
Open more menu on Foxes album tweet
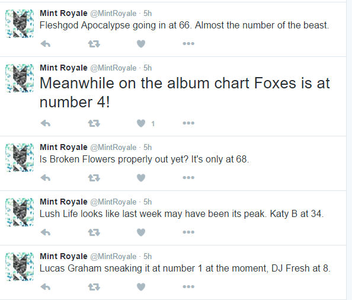188,123
